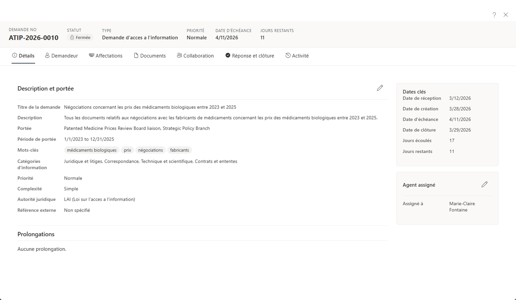Click the Prolongations section heading
The image size is (516, 300).
tap(36, 234)
